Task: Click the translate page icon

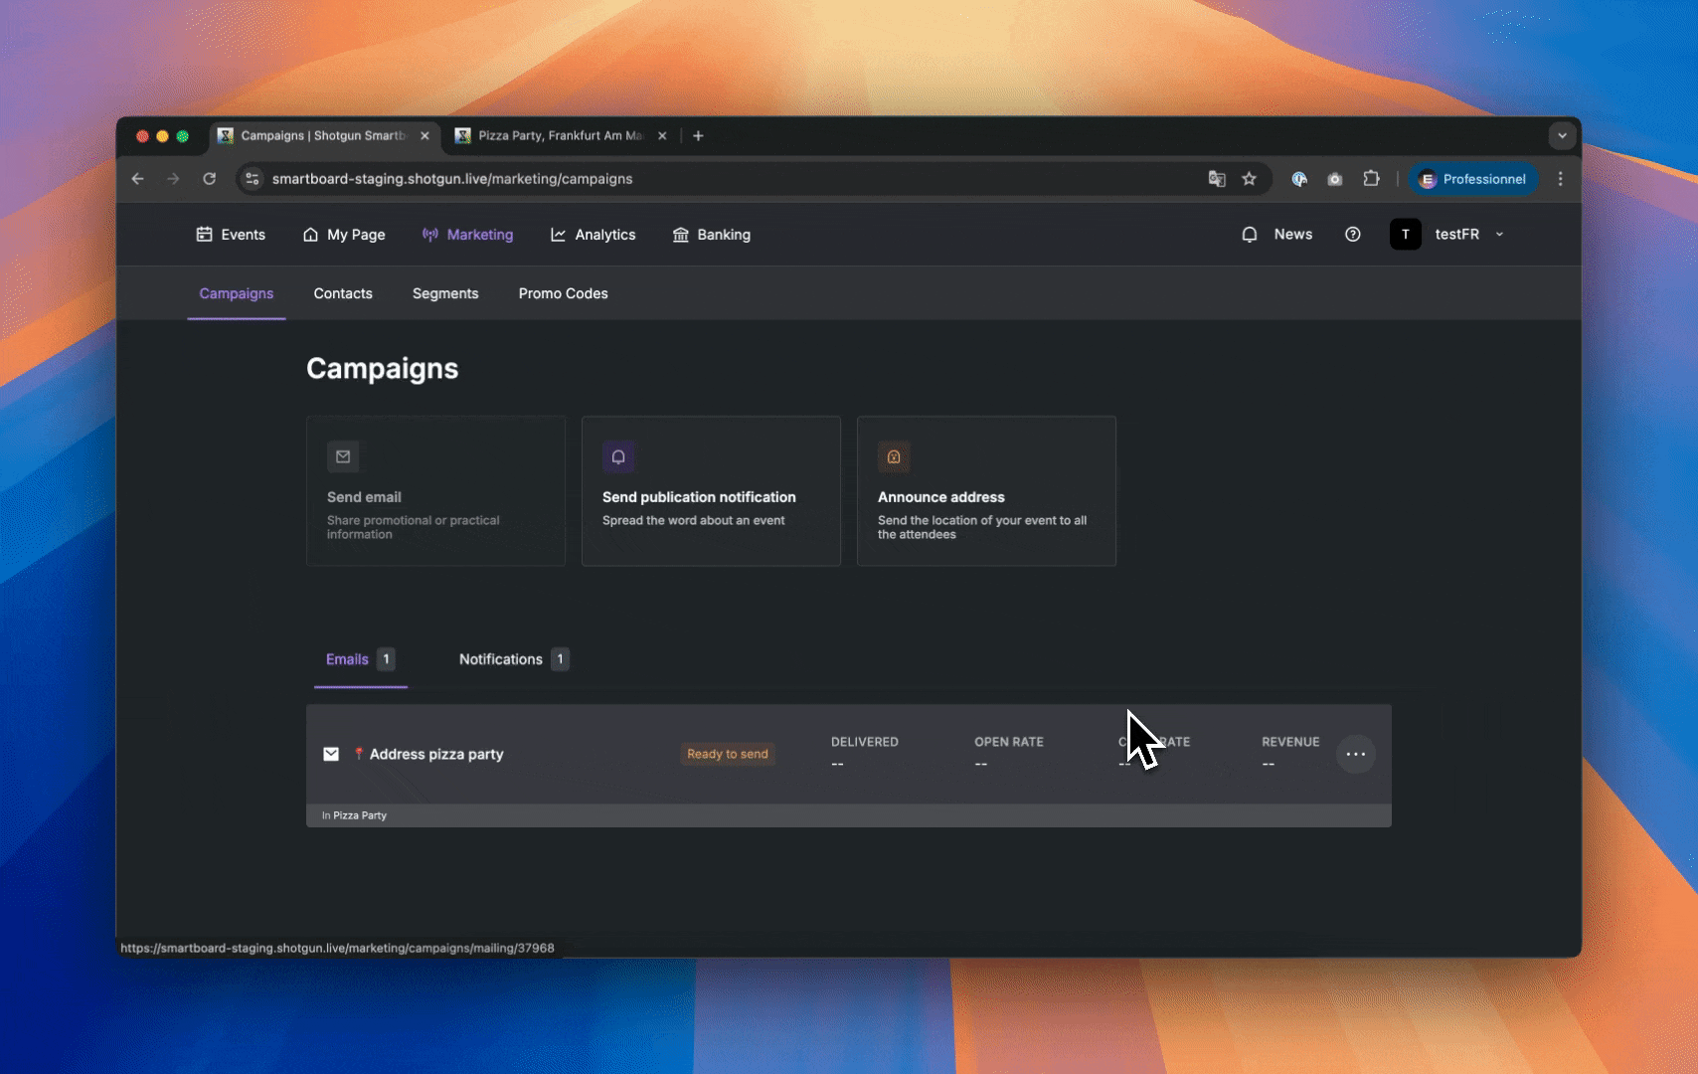Action: click(x=1217, y=179)
